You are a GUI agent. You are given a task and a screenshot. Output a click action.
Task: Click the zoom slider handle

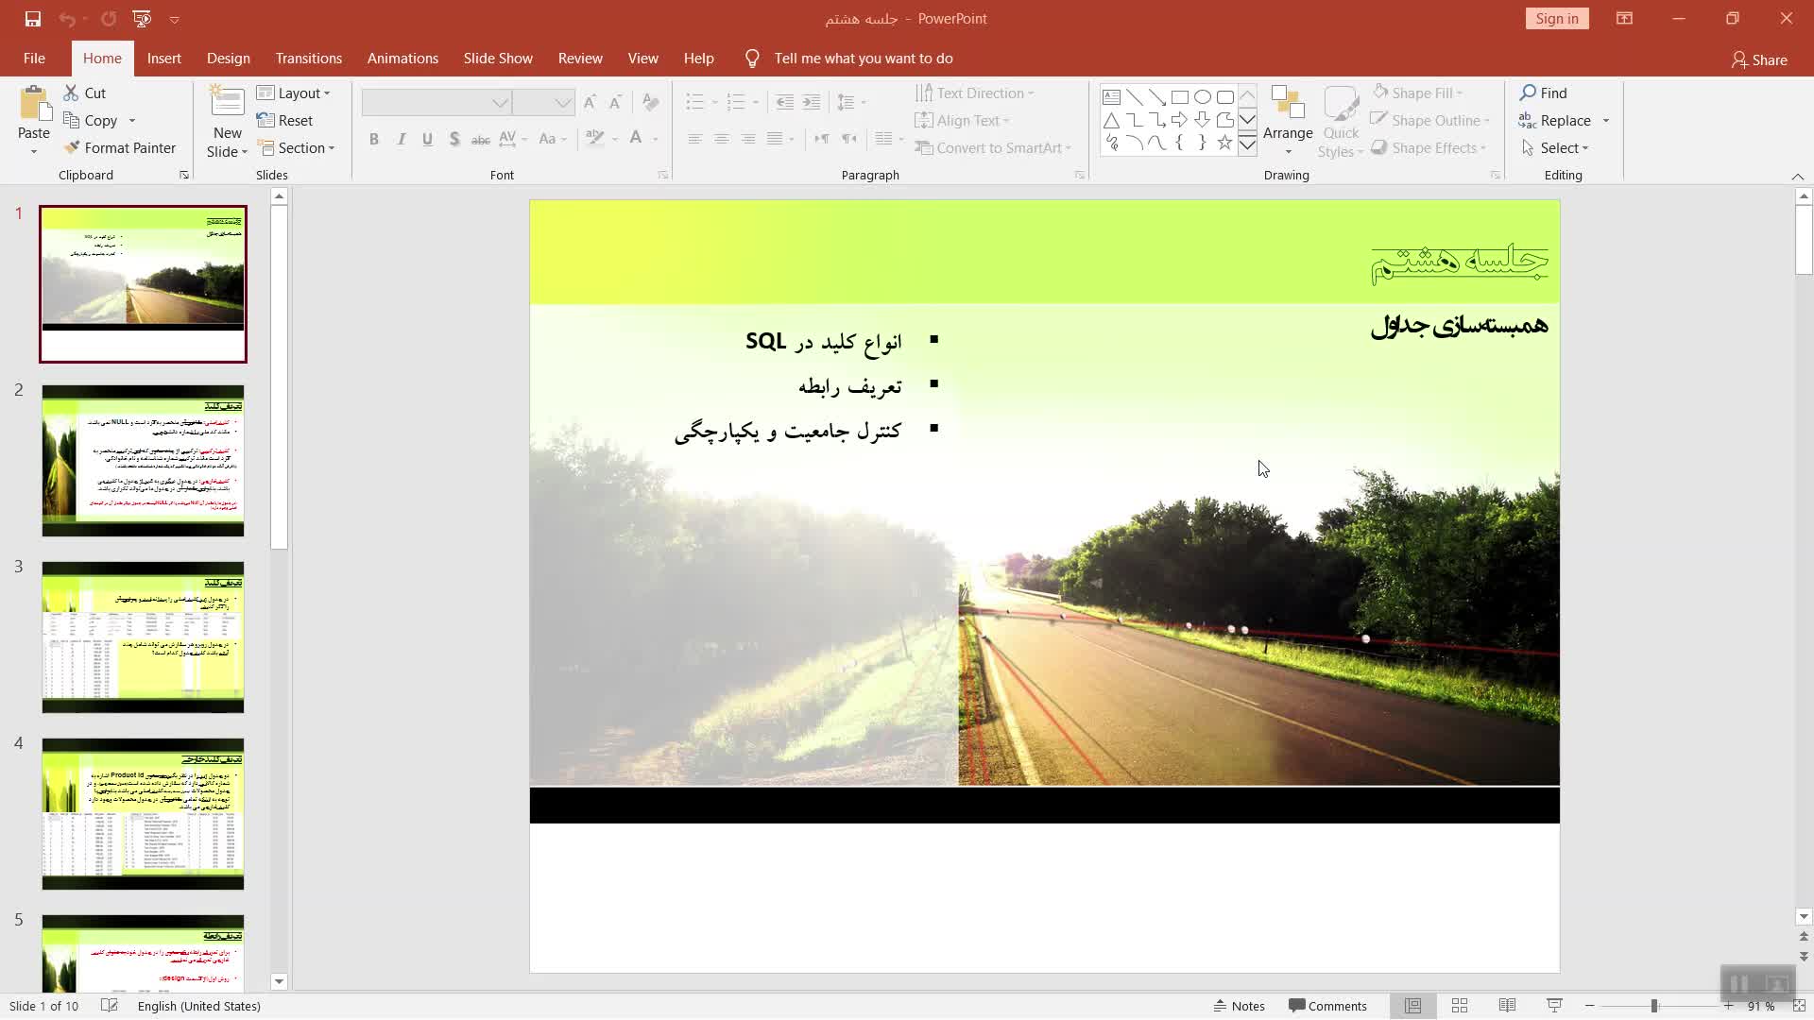[1653, 1006]
